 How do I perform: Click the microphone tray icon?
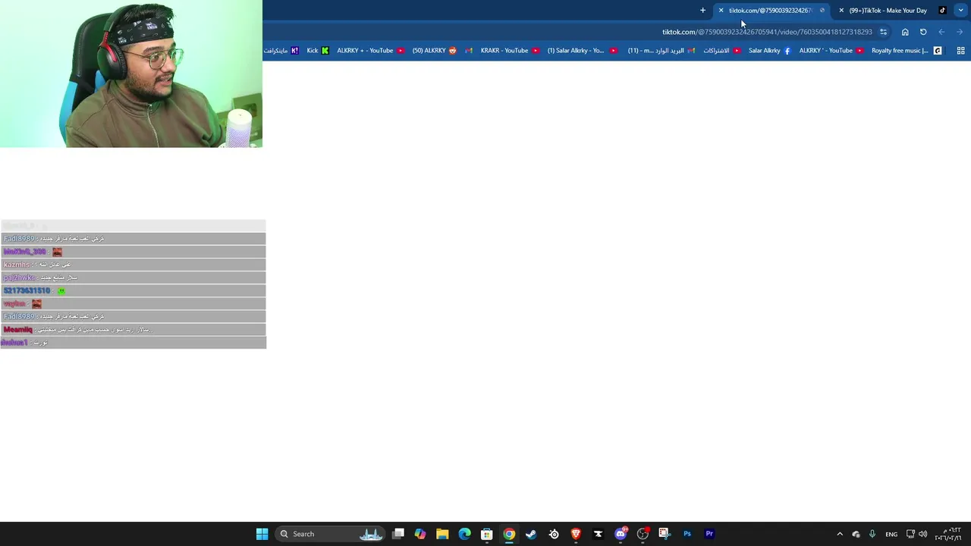point(872,534)
